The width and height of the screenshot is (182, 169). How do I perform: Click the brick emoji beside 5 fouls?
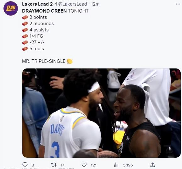[x=25, y=49]
